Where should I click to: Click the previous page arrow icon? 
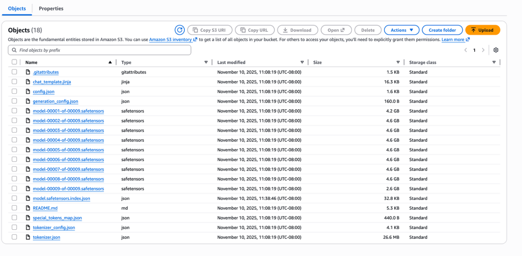(x=466, y=50)
